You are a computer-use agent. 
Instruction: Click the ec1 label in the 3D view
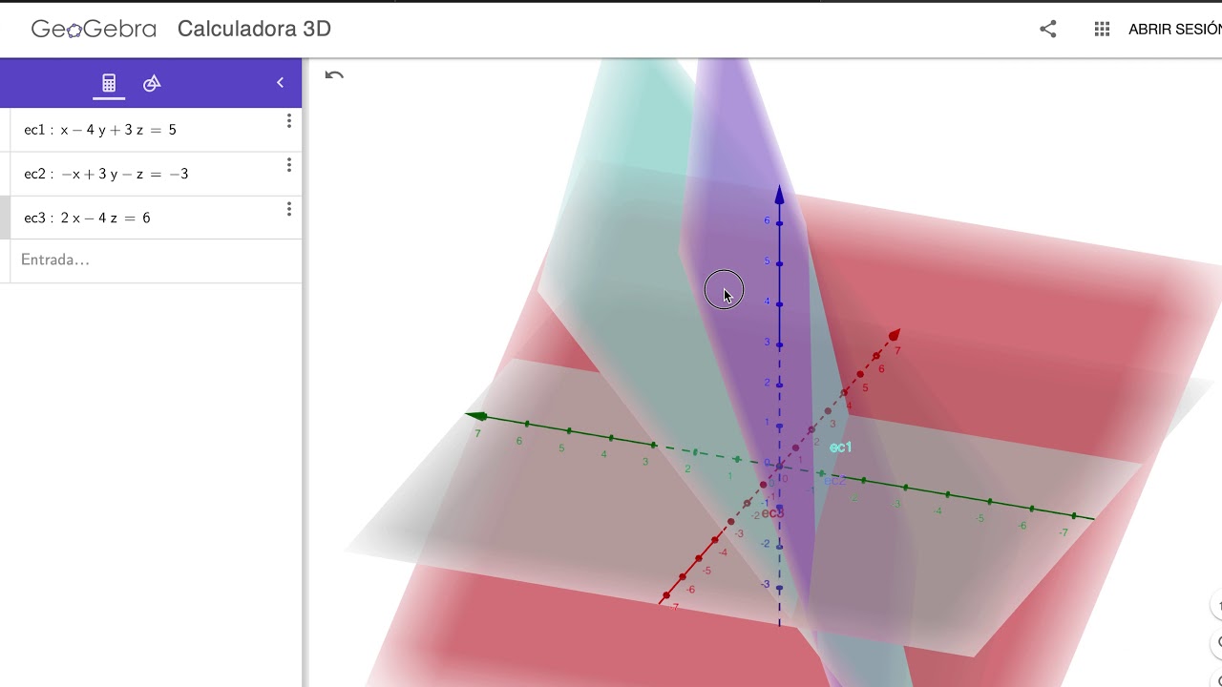coord(840,447)
